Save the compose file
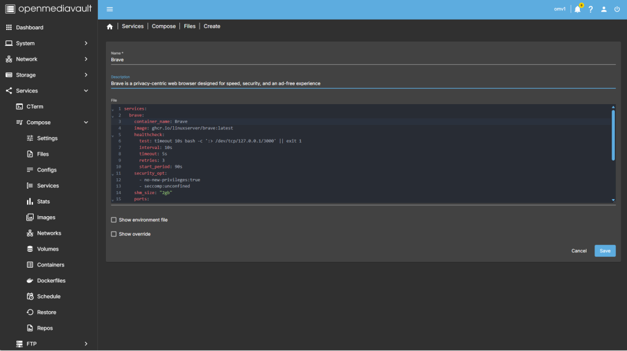Viewport: 627px width, 351px height. tap(605, 251)
